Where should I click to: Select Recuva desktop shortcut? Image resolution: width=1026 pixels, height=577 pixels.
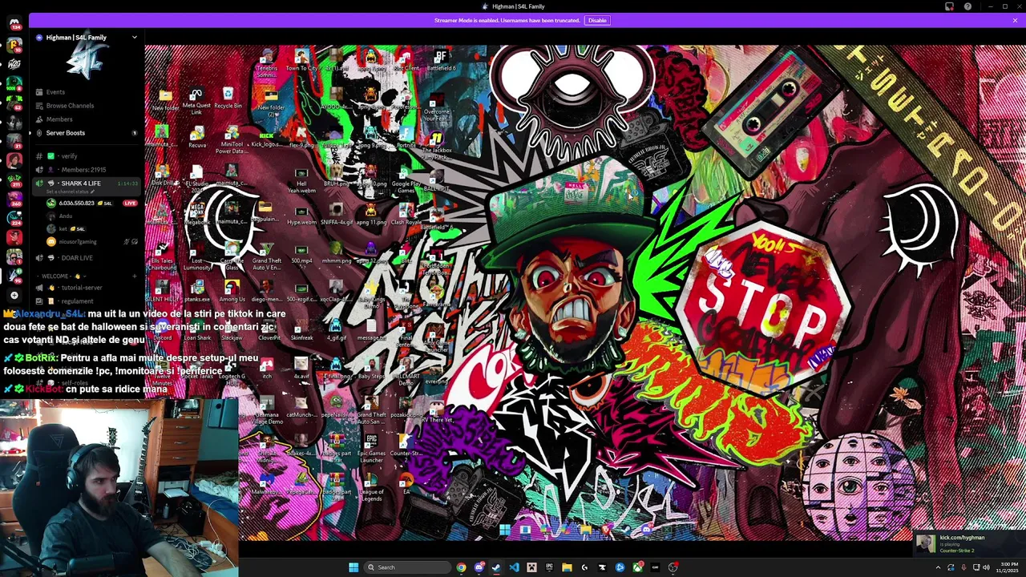(196, 136)
